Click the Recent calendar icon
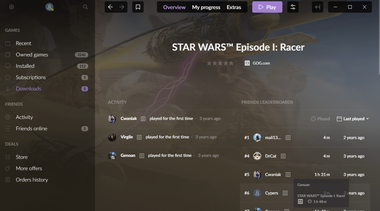This screenshot has height=211, width=380. click(8, 43)
